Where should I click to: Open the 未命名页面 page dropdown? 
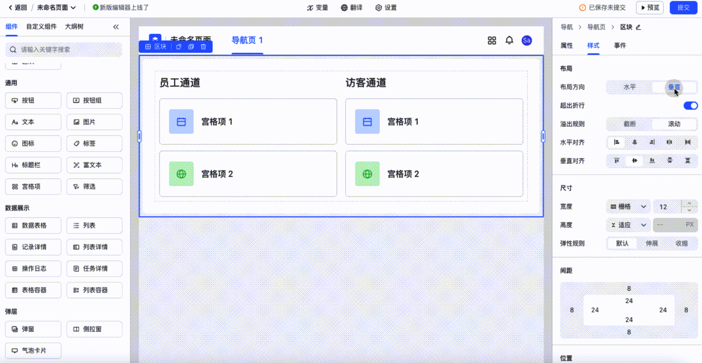[56, 8]
